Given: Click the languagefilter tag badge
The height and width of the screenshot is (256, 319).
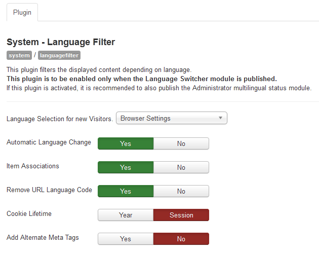Looking at the screenshot, I should (x=59, y=55).
